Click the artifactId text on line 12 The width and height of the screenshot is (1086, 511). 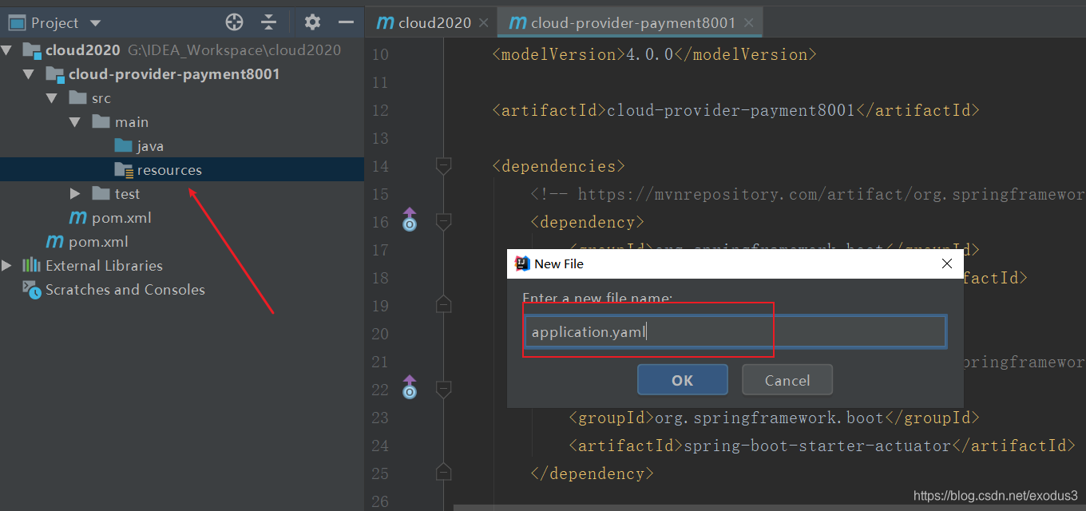[735, 110]
